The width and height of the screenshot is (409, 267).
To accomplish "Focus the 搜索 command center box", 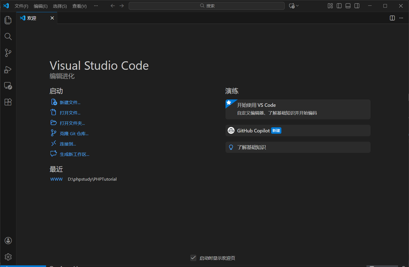I will pos(207,6).
